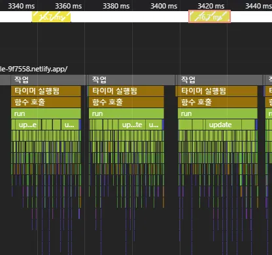
Task: Click the 3380 ms ruler label
Action: tap(116, 6)
